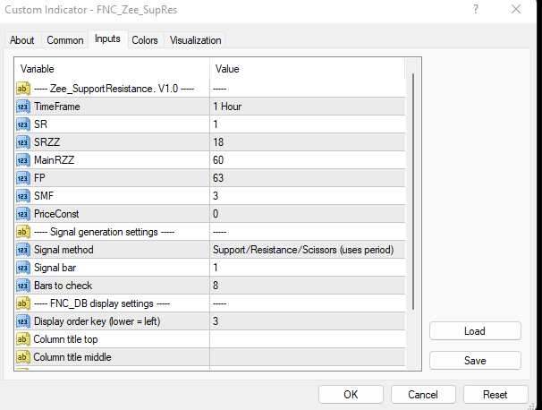Click the integer icon next to Bars to check

coord(23,286)
